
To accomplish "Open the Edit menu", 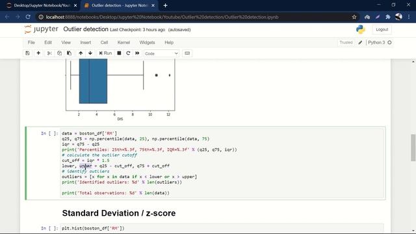I will point(48,42).
